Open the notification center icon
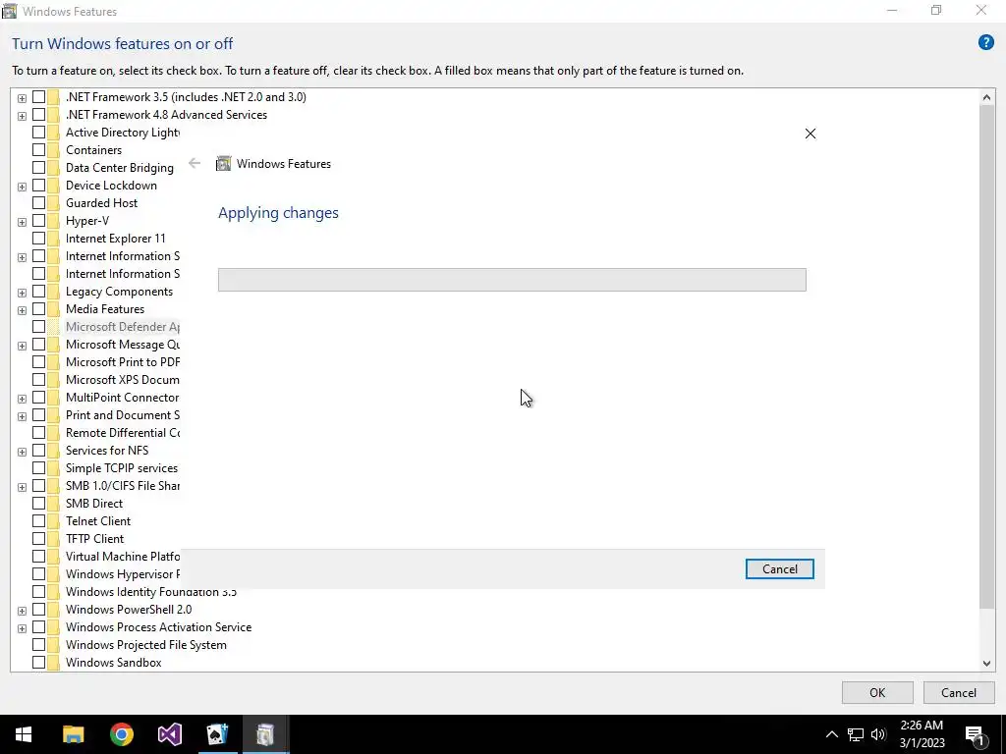The height and width of the screenshot is (754, 1006). (x=976, y=734)
